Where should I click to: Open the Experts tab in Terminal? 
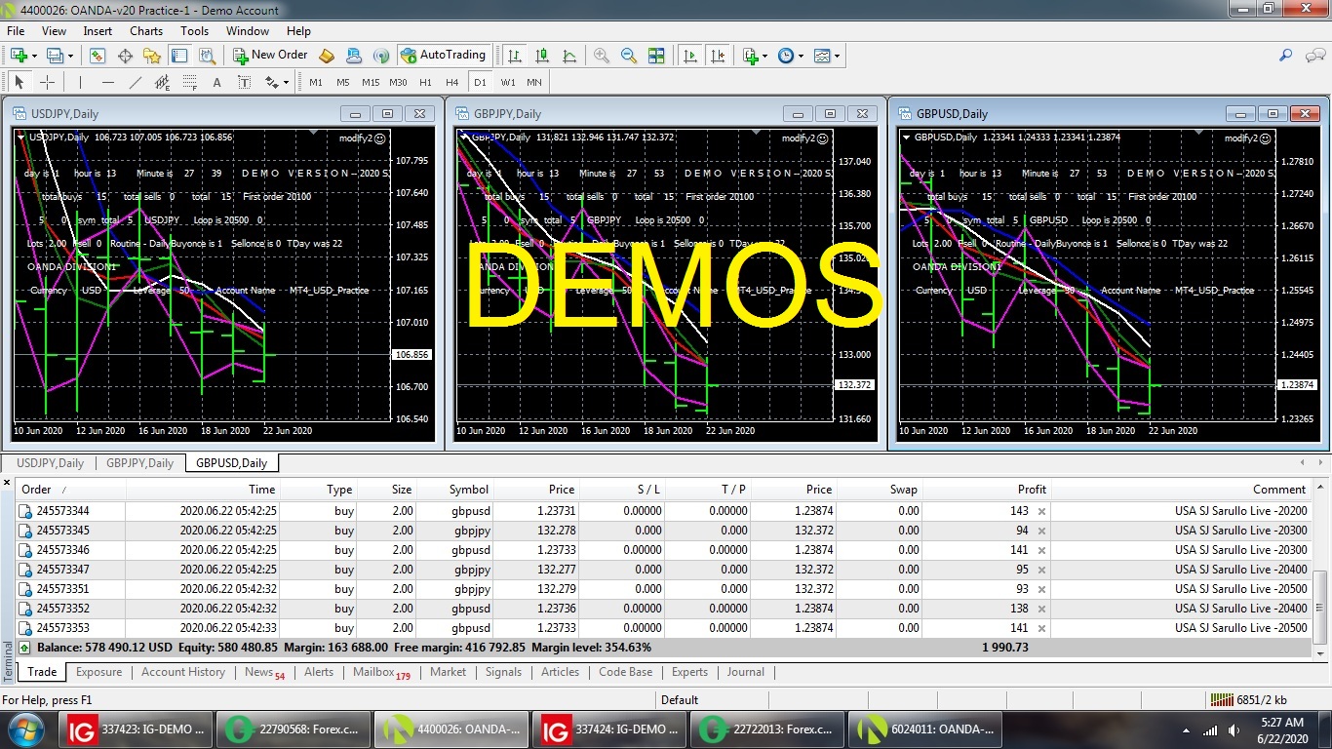tap(689, 672)
